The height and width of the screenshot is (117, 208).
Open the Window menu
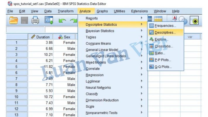tap(160, 11)
